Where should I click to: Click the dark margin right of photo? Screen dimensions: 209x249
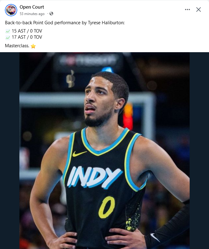point(199,150)
